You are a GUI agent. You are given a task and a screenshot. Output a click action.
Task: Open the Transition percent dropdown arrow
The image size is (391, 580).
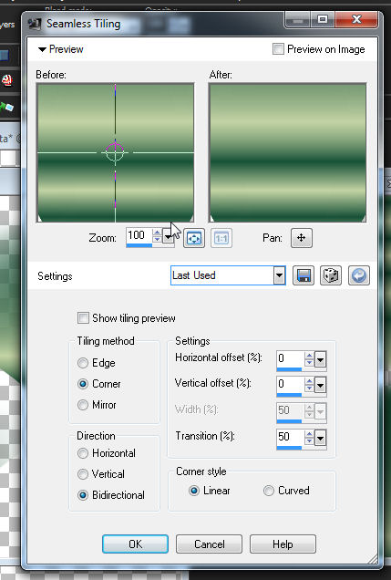pyautogui.click(x=320, y=439)
